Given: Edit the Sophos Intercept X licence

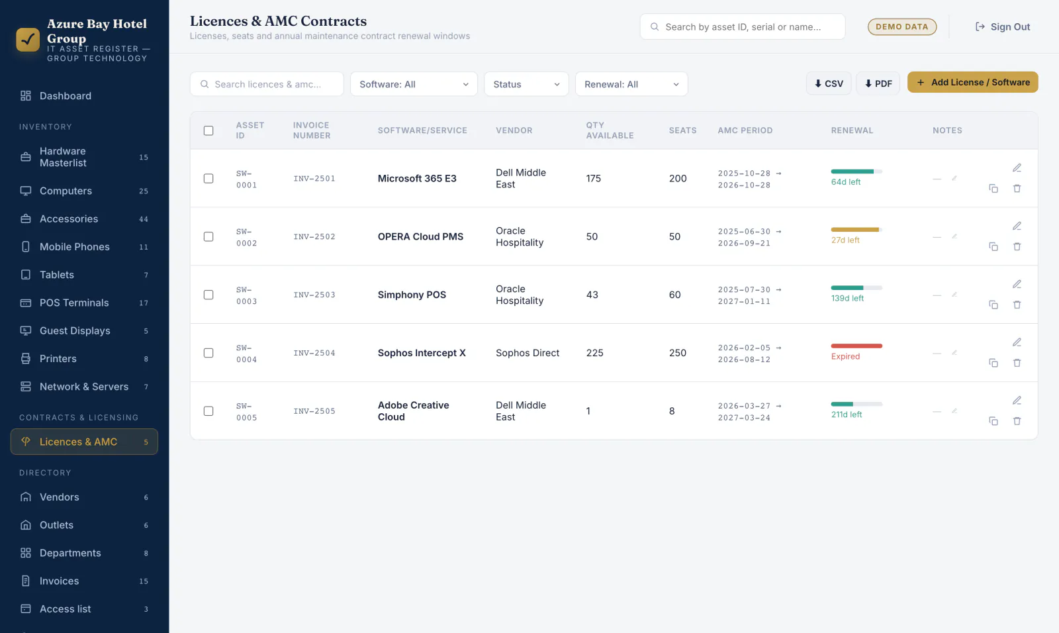Looking at the screenshot, I should coord(1017,342).
